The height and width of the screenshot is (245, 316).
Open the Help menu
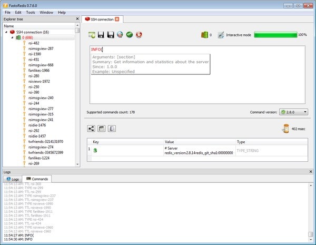(62, 12)
